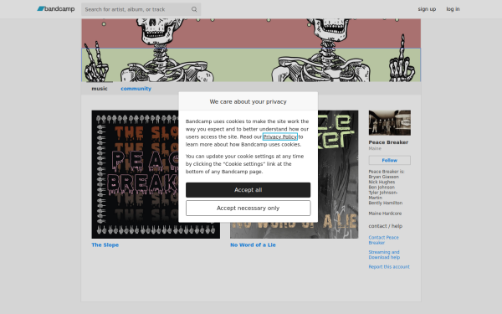This screenshot has width=502, height=314.
Task: Choose Accept necessary only
Action: tap(248, 208)
